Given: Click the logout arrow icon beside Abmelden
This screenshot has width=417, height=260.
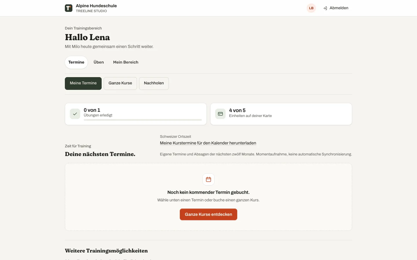Looking at the screenshot, I should pos(325,8).
